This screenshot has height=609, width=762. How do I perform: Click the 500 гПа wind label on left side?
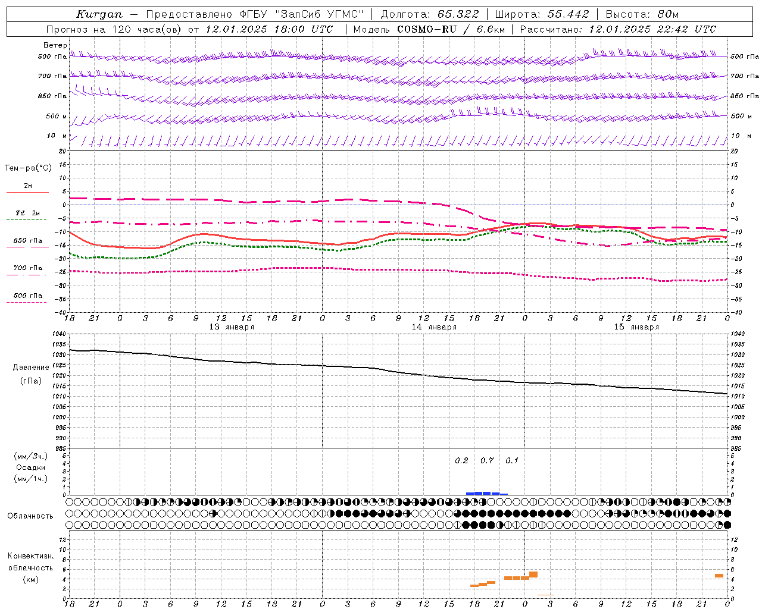click(52, 56)
